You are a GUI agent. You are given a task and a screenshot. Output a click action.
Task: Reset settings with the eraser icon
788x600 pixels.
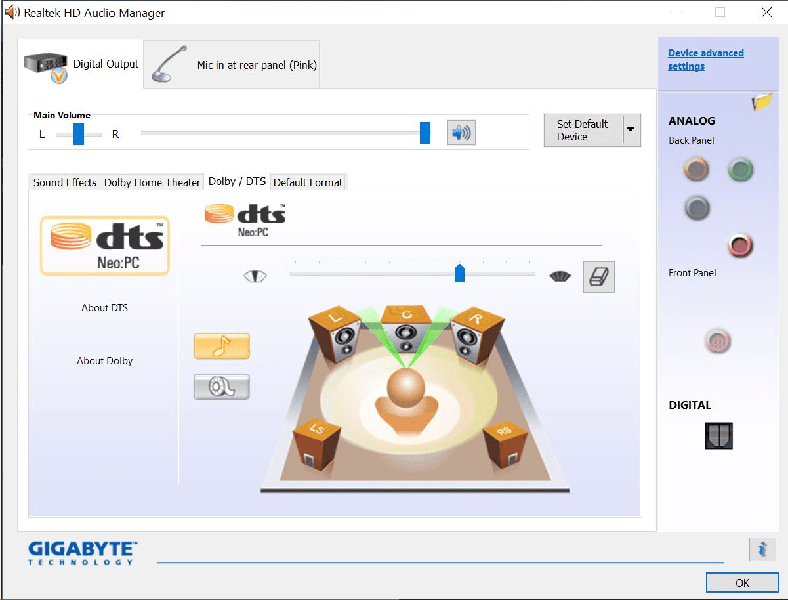point(598,276)
